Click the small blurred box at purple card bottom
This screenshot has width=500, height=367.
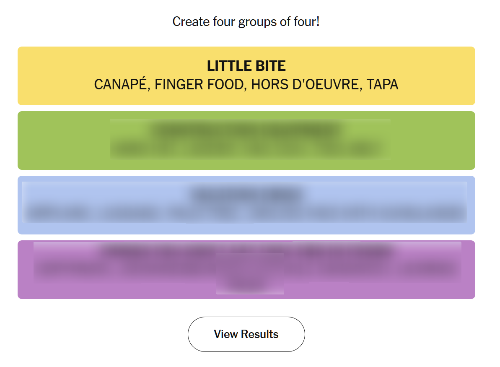[250, 283]
